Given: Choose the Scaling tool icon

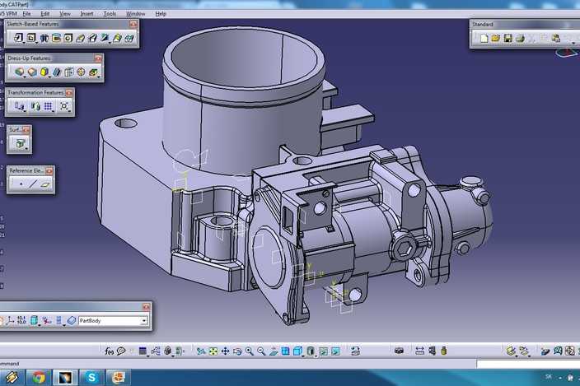Looking at the screenshot, I should point(64,106).
